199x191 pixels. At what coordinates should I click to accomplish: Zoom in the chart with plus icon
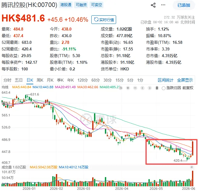[128, 88]
